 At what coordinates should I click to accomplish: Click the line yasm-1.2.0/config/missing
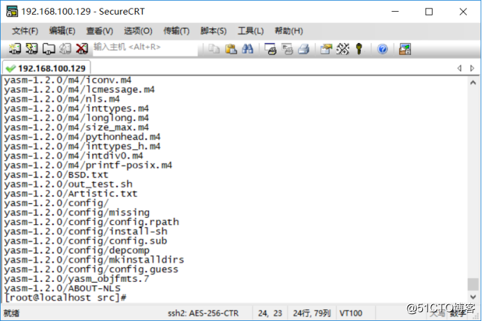(77, 212)
